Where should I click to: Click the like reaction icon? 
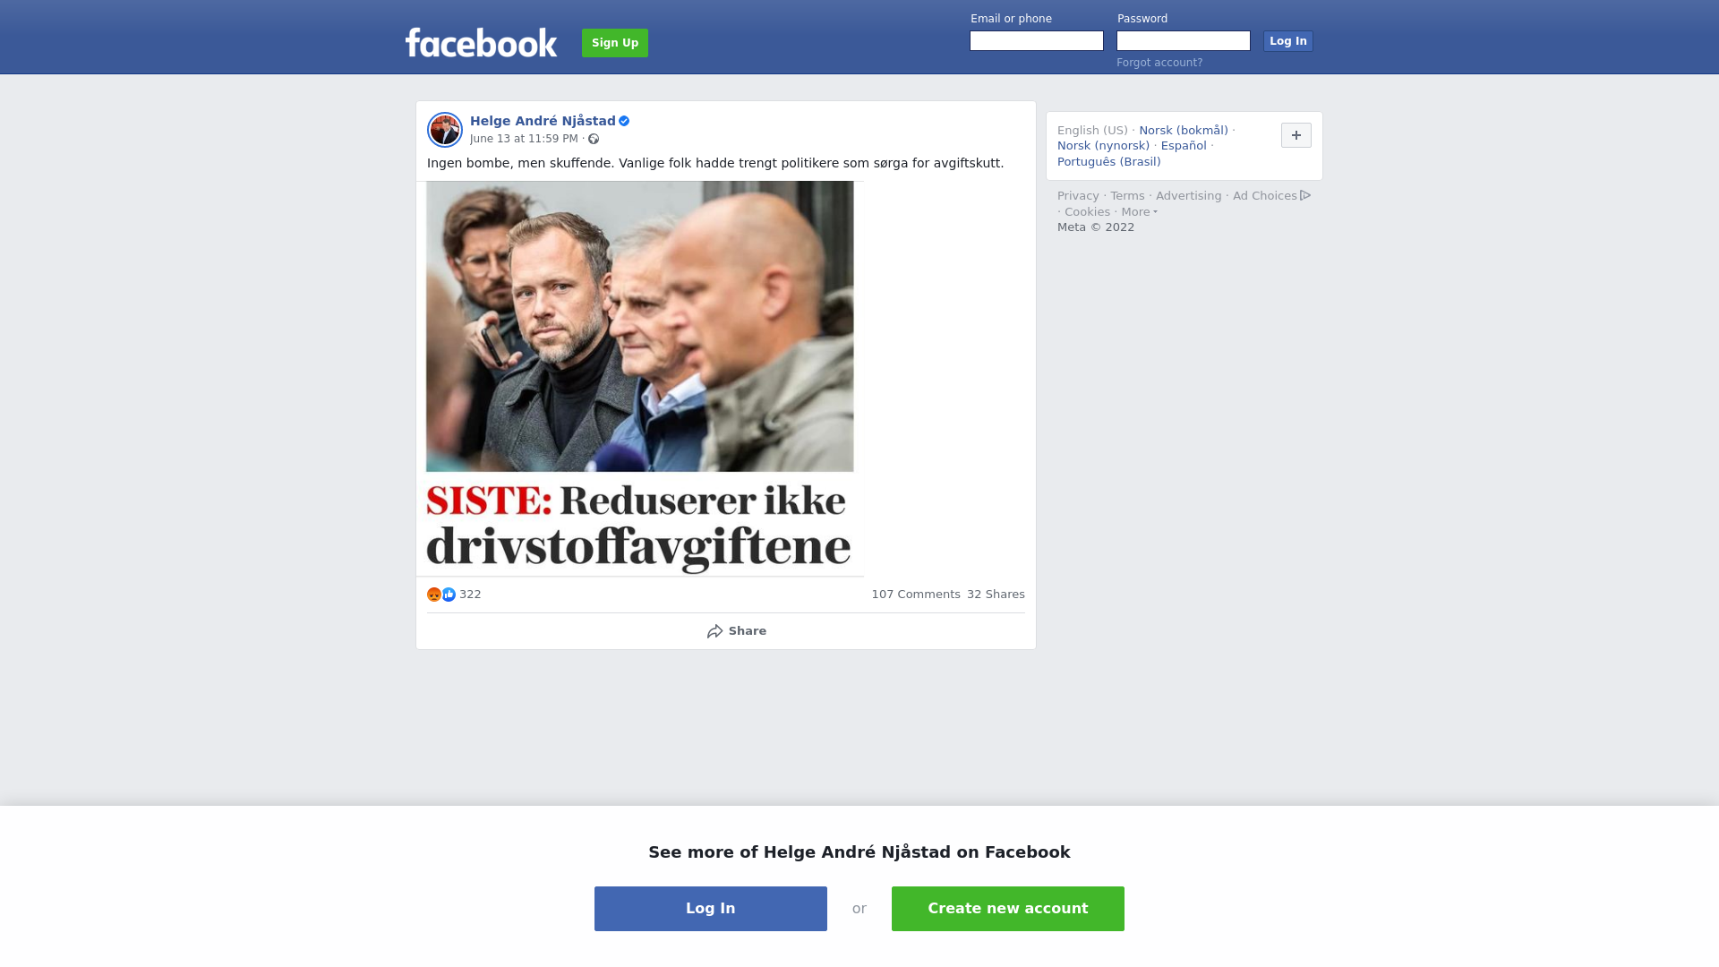[x=449, y=595]
